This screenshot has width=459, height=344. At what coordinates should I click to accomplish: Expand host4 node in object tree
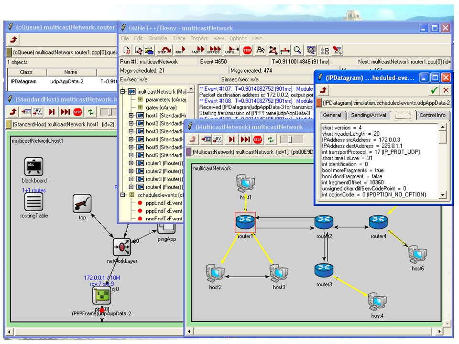click(x=131, y=139)
